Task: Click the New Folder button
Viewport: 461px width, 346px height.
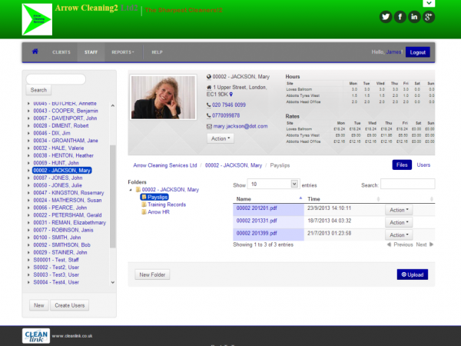Action: pyautogui.click(x=152, y=274)
